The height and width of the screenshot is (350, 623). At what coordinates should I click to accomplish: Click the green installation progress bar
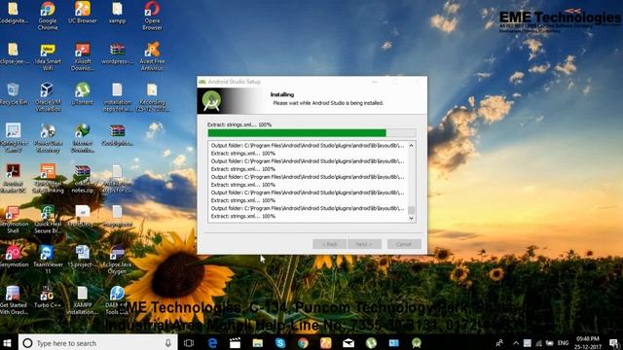(x=297, y=133)
